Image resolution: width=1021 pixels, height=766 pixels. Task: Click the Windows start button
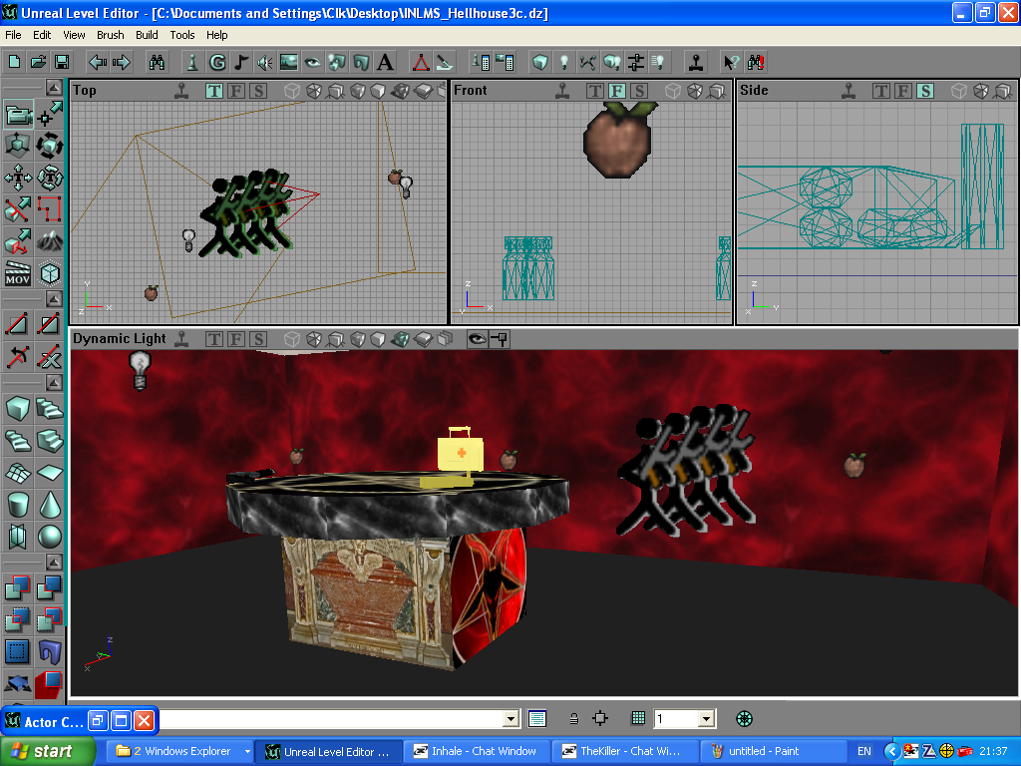[48, 751]
